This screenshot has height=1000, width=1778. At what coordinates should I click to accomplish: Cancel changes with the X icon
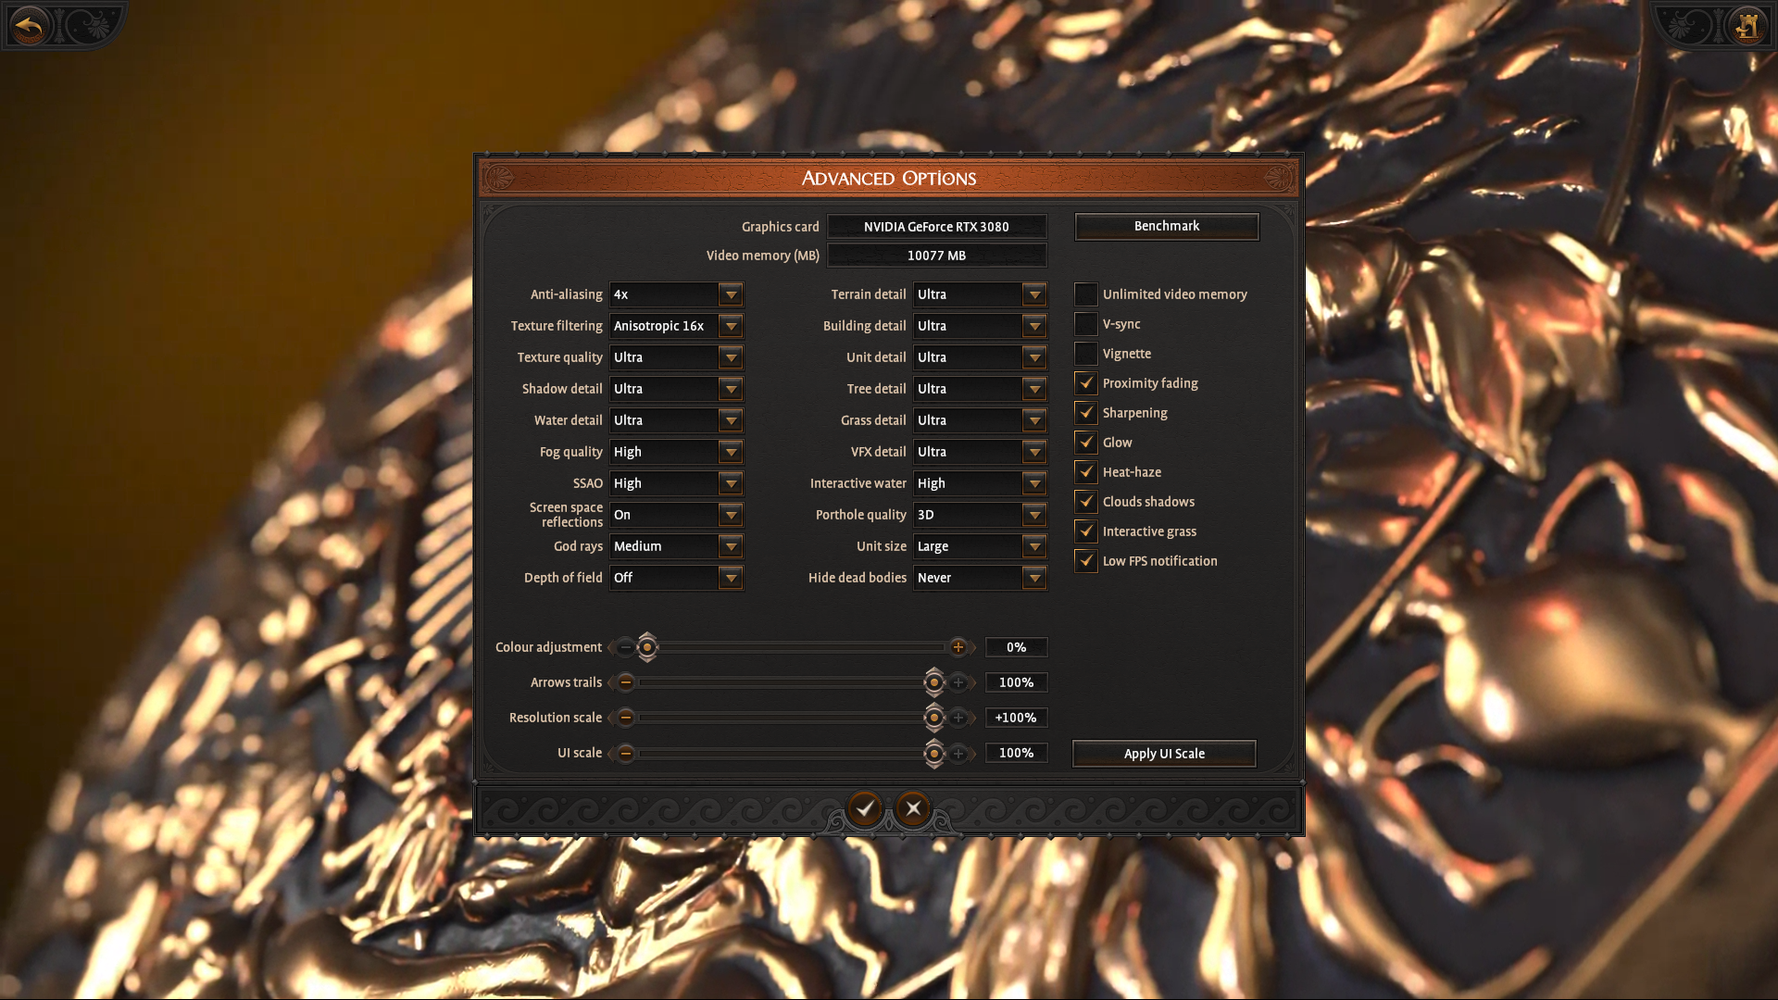tap(913, 808)
